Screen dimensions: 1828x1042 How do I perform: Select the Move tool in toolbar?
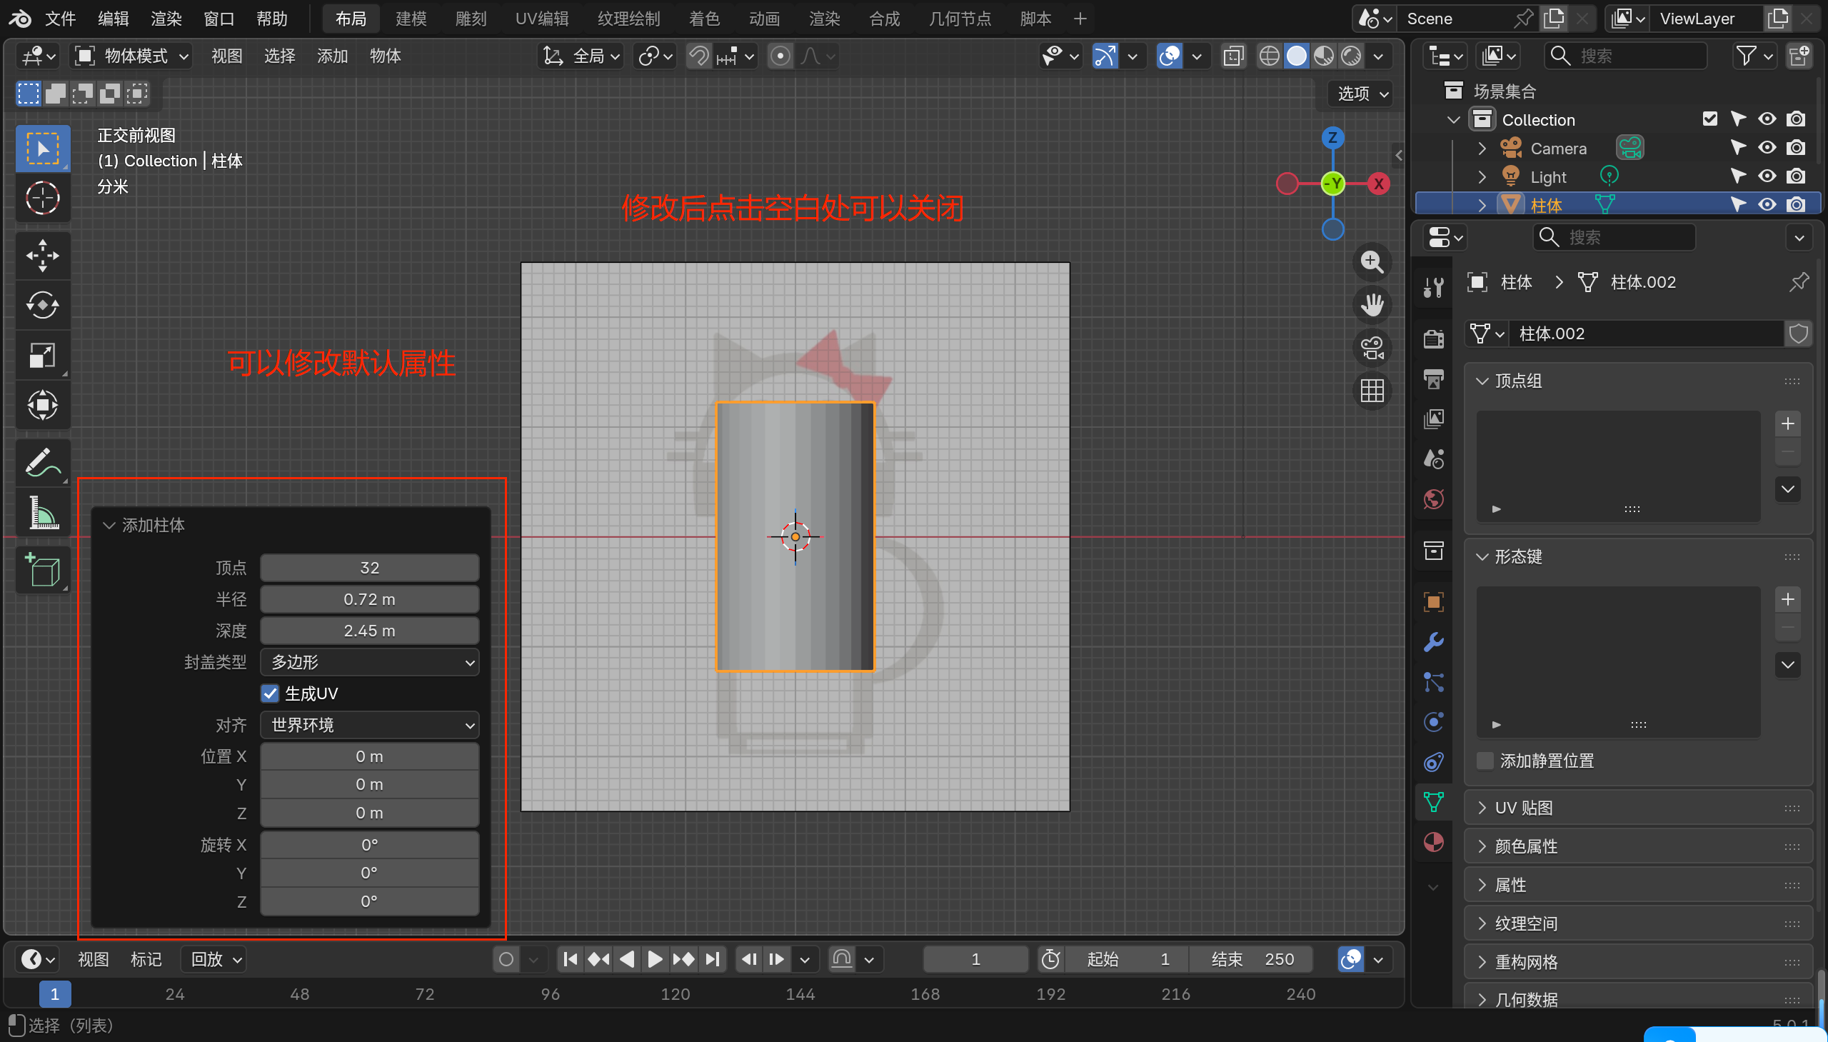tap(42, 256)
